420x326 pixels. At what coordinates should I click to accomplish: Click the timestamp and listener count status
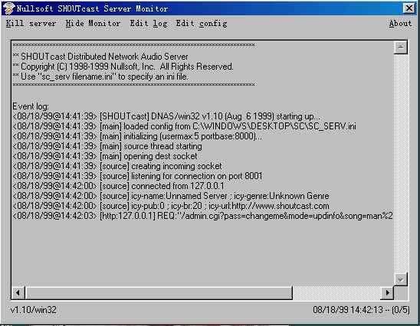click(x=361, y=310)
